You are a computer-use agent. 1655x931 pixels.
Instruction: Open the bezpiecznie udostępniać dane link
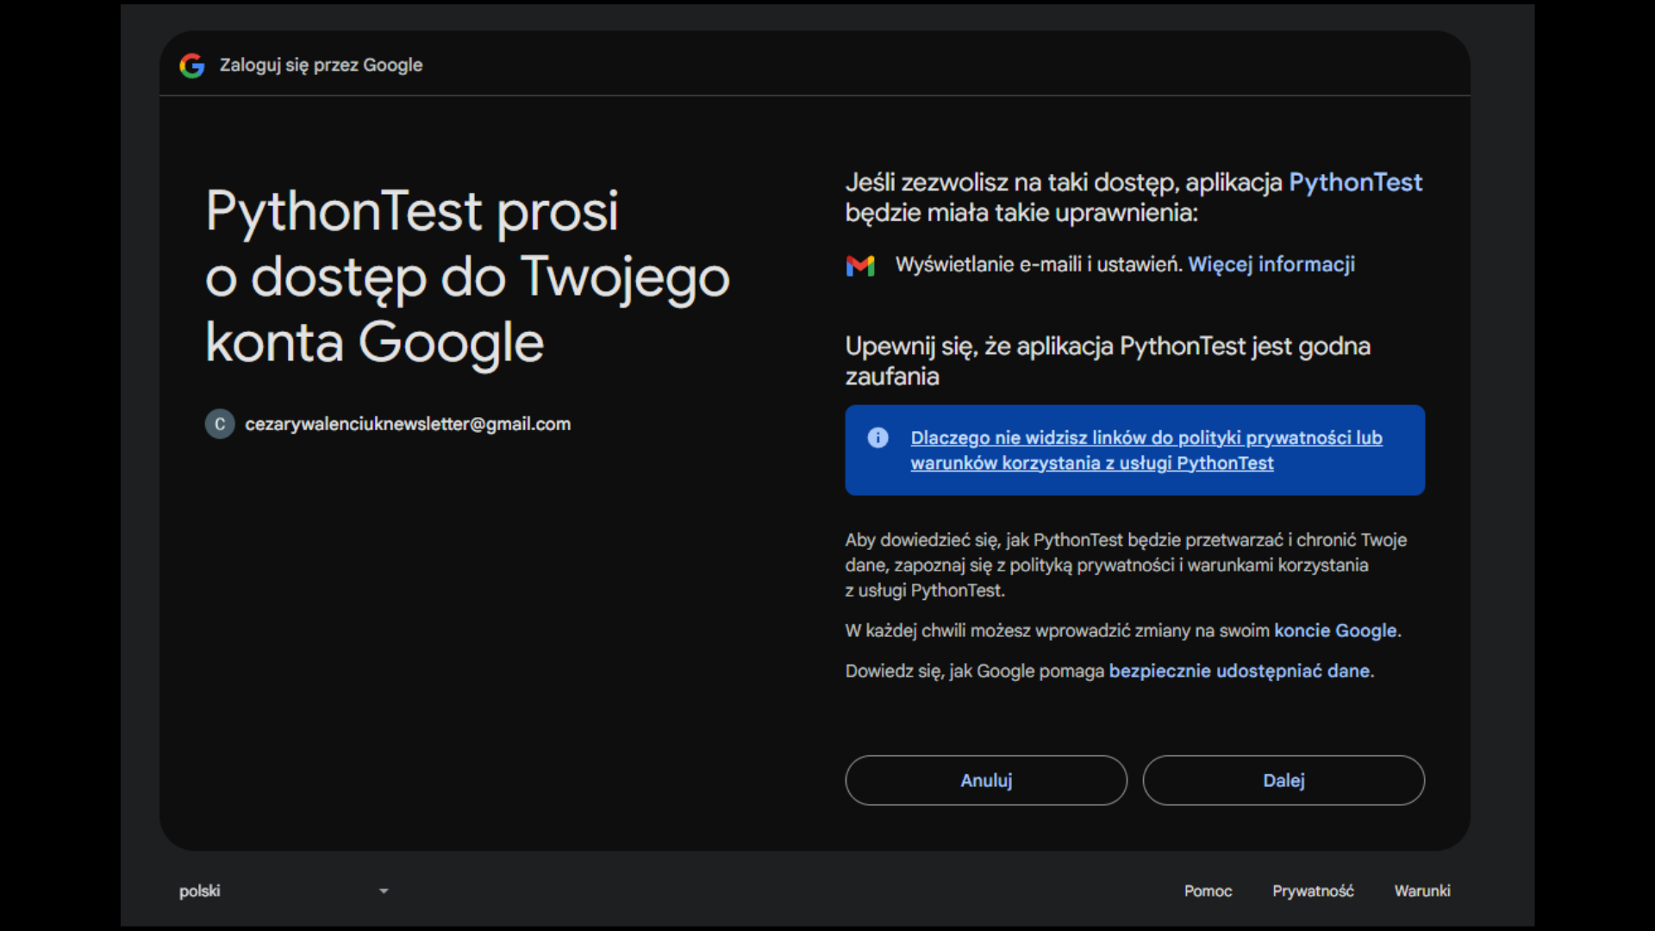point(1240,672)
